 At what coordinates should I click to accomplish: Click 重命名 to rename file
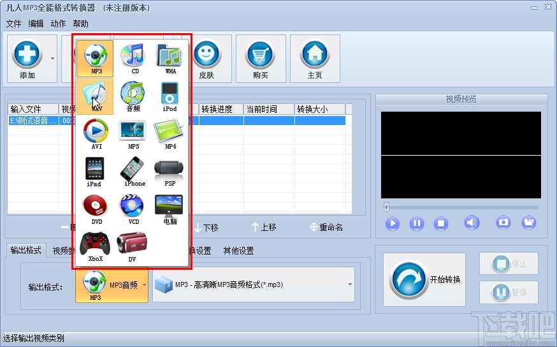coord(326,227)
